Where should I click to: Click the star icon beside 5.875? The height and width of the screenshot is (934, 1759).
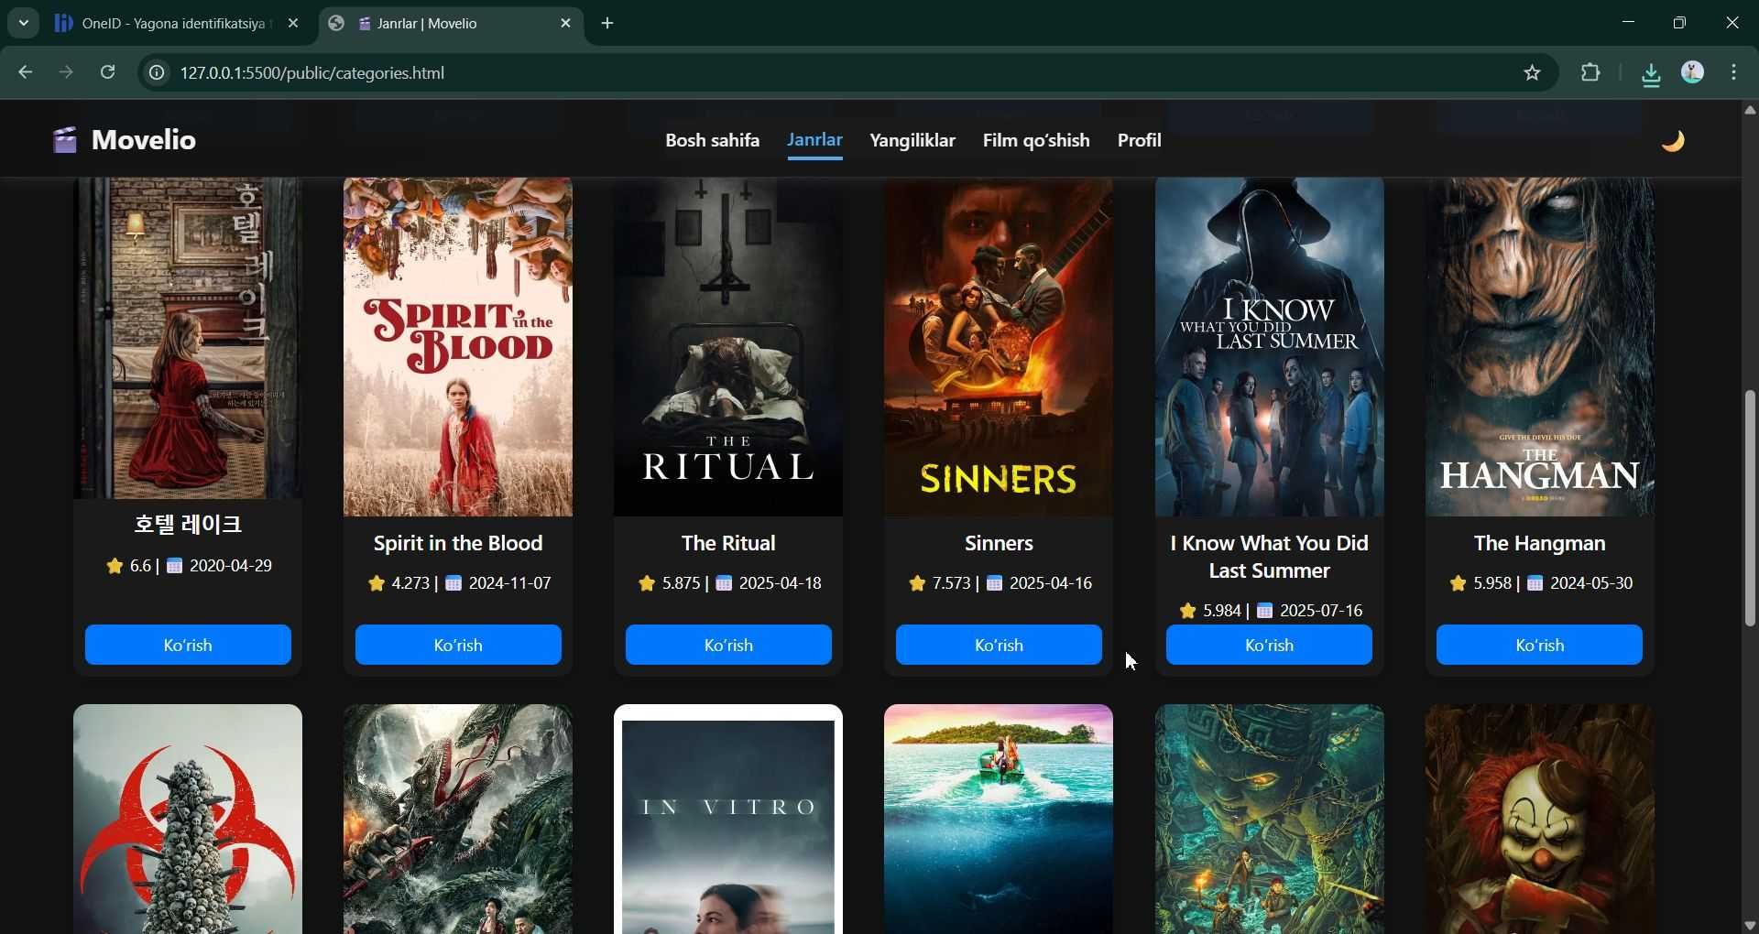click(647, 583)
